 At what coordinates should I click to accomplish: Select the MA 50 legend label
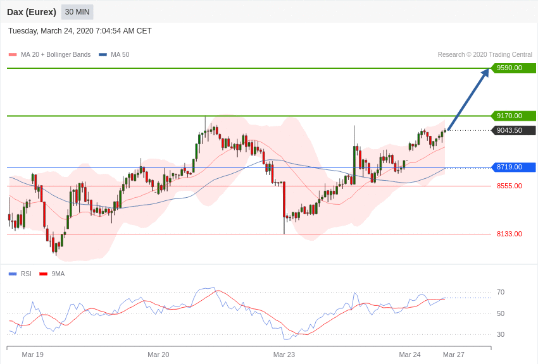click(x=120, y=55)
